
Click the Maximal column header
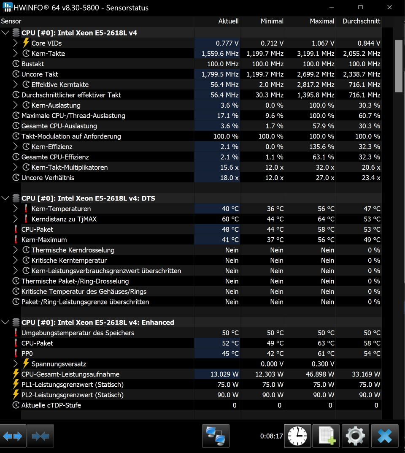pos(310,21)
